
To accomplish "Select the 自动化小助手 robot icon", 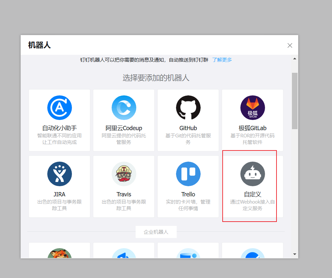I will [x=59, y=108].
